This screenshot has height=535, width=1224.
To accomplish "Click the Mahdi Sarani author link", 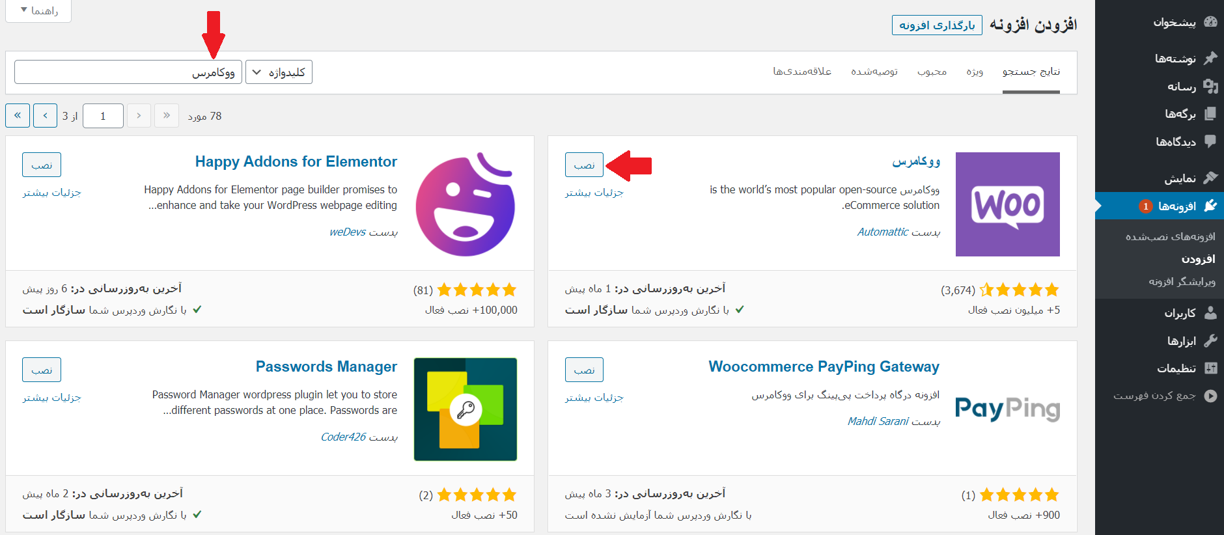I will click(878, 421).
